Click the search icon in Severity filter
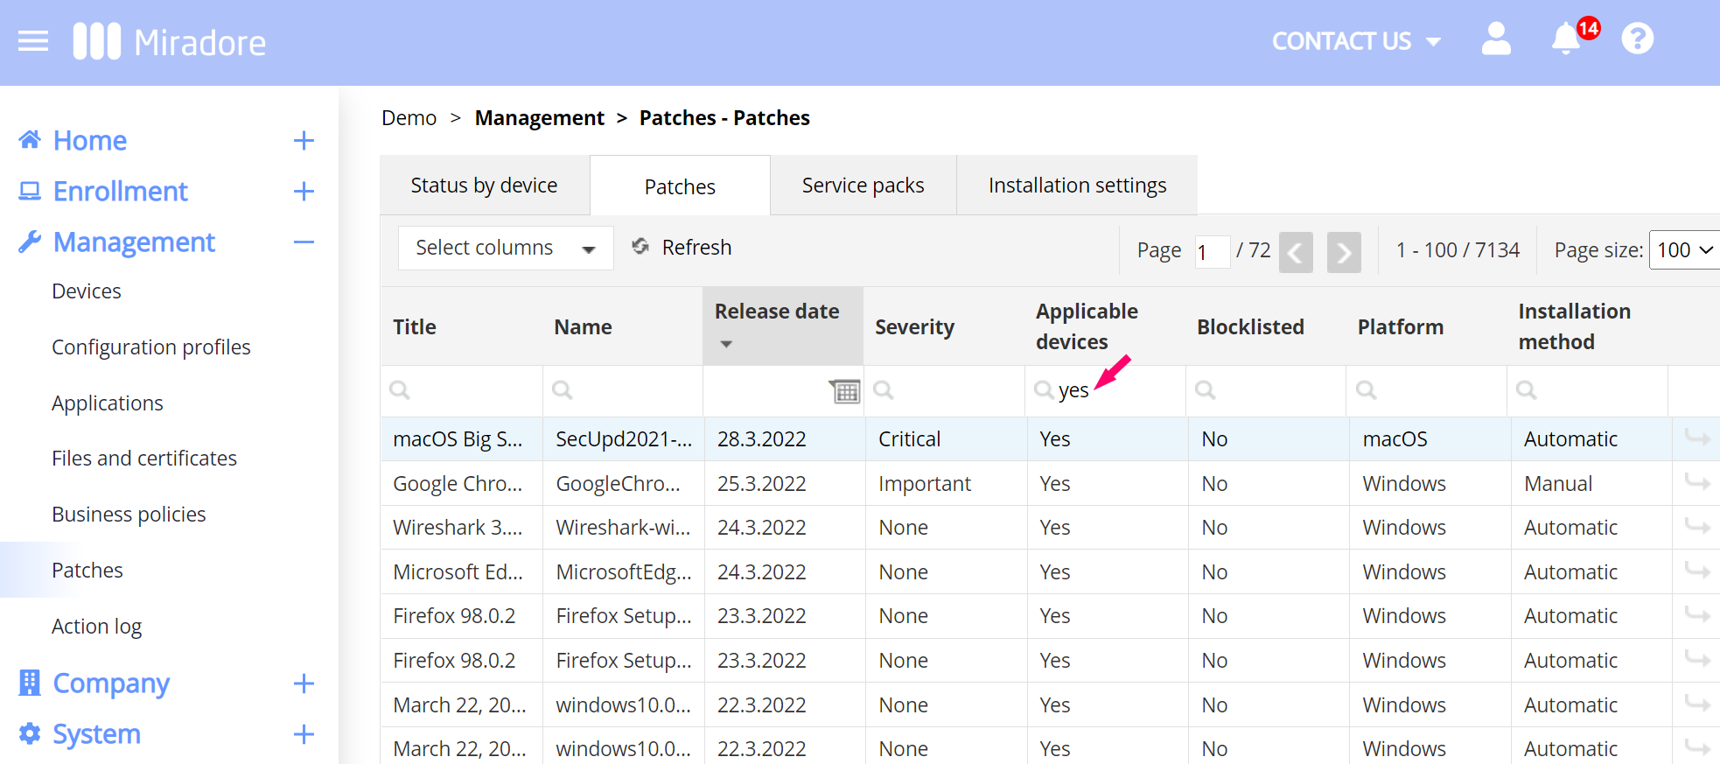 point(884,390)
